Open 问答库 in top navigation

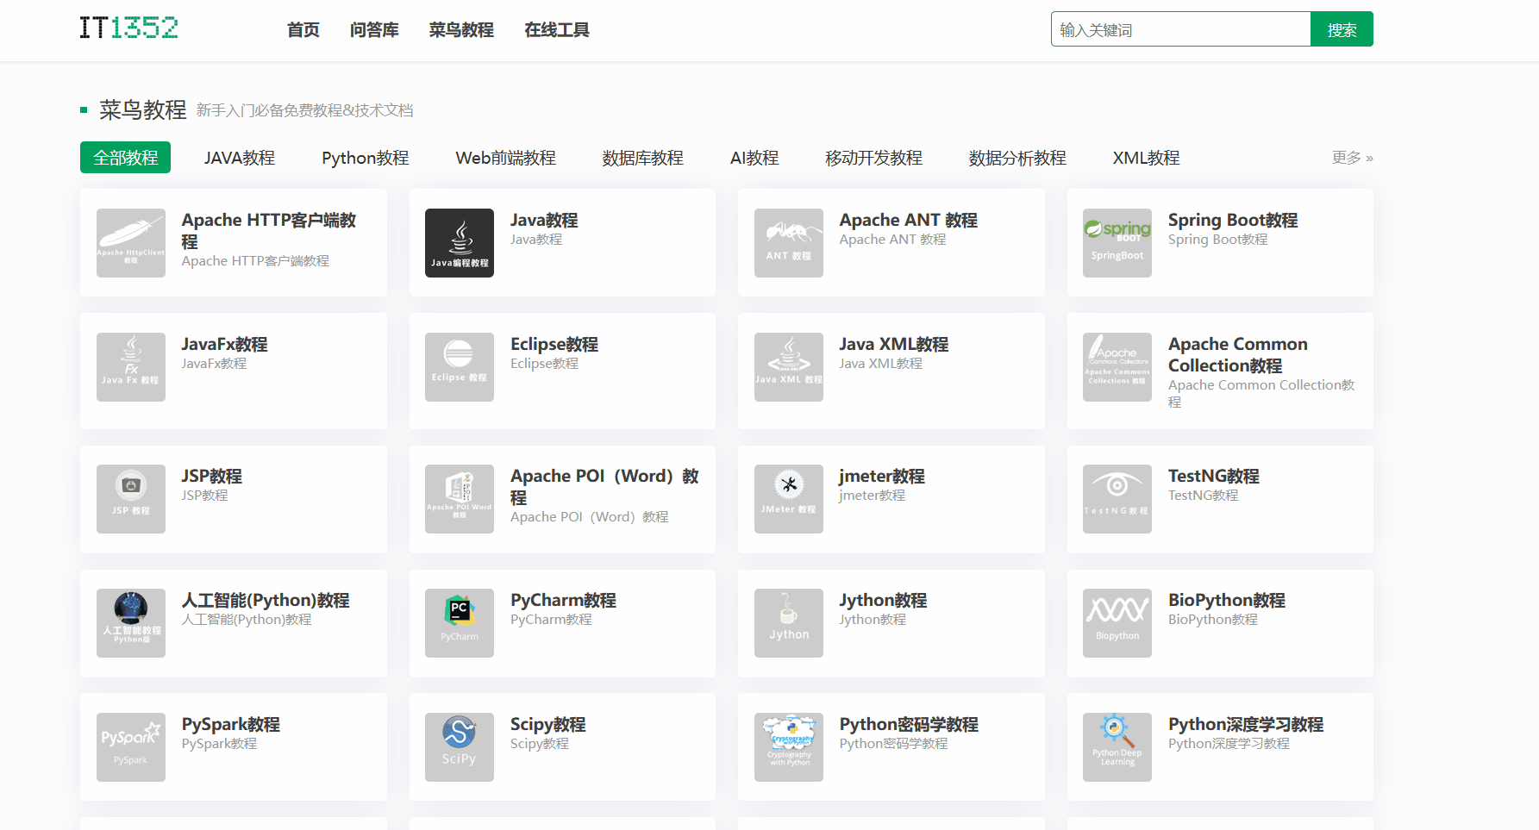pos(374,30)
